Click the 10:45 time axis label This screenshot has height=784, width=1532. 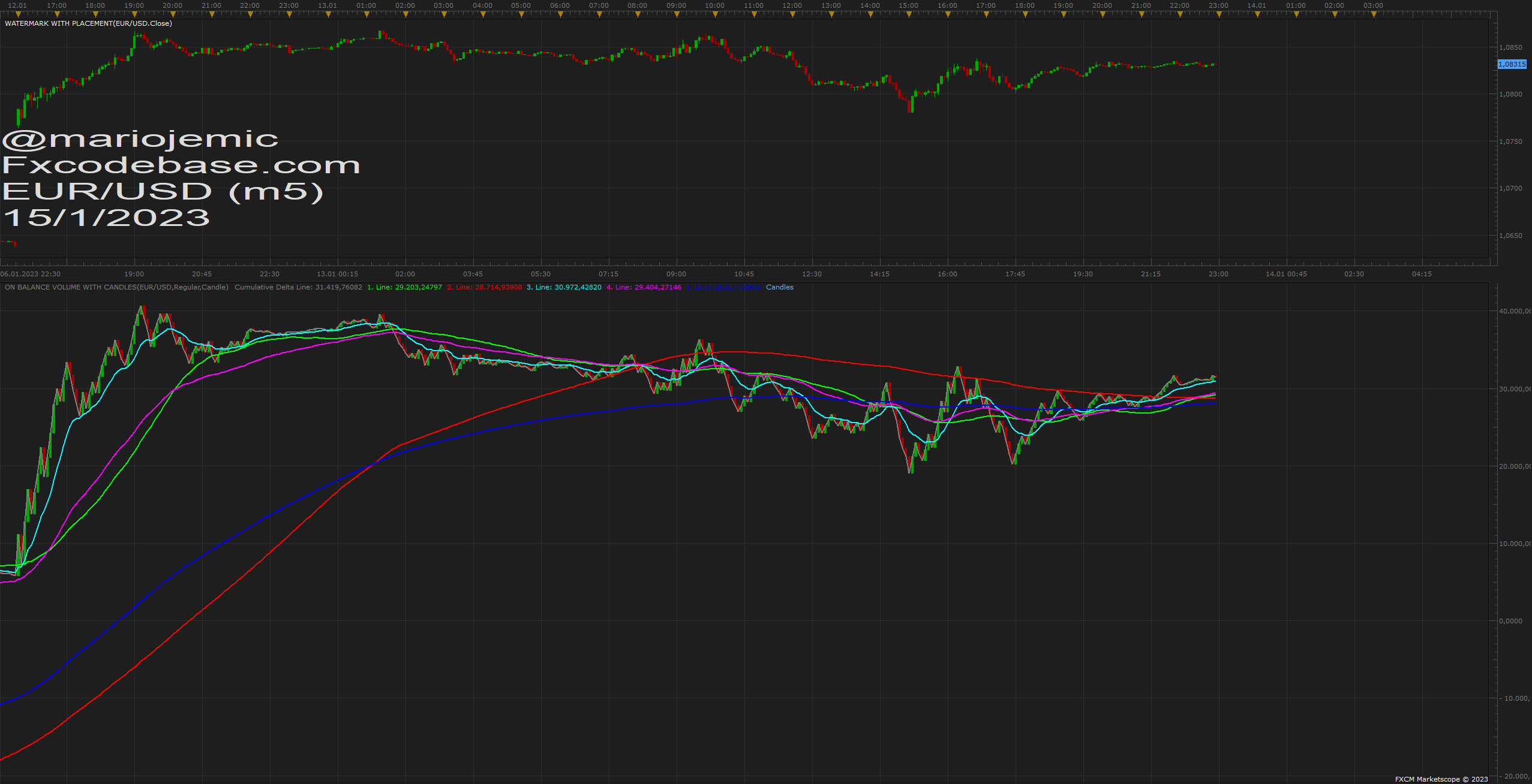pos(744,274)
